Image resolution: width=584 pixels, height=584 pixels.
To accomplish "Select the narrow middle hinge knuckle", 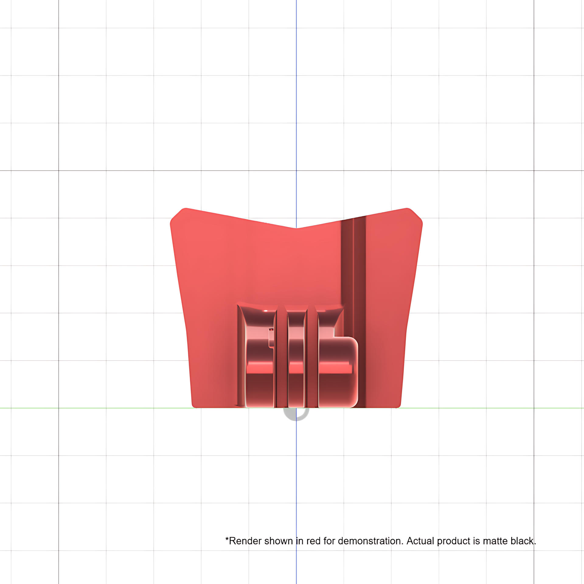I will click(296, 357).
